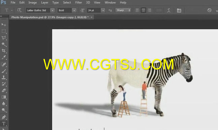Select the Clone Stamp tool

pyautogui.click(x=4, y=77)
